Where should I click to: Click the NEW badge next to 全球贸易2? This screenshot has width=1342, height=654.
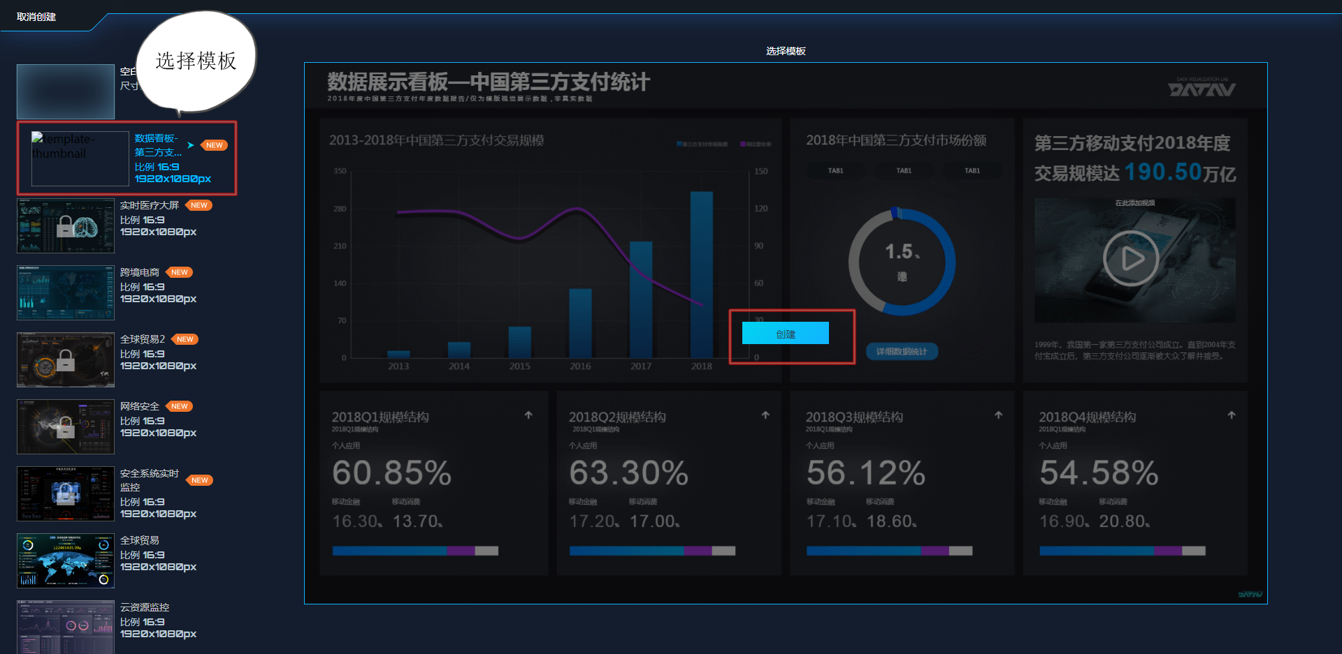tap(185, 339)
